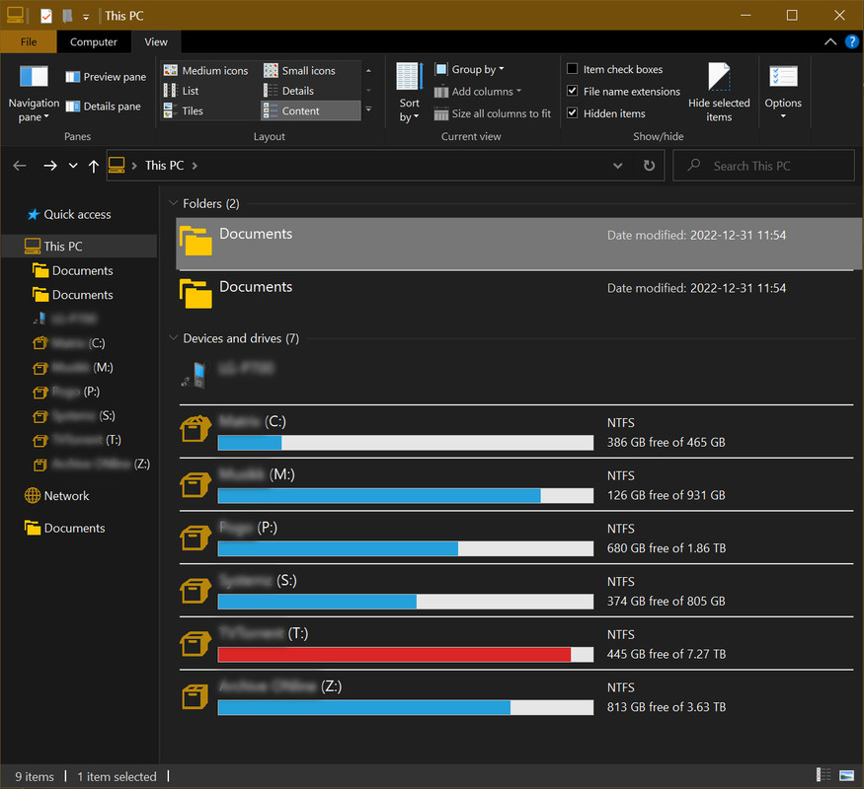Enable Item check boxes
The image size is (864, 789).
pos(615,69)
